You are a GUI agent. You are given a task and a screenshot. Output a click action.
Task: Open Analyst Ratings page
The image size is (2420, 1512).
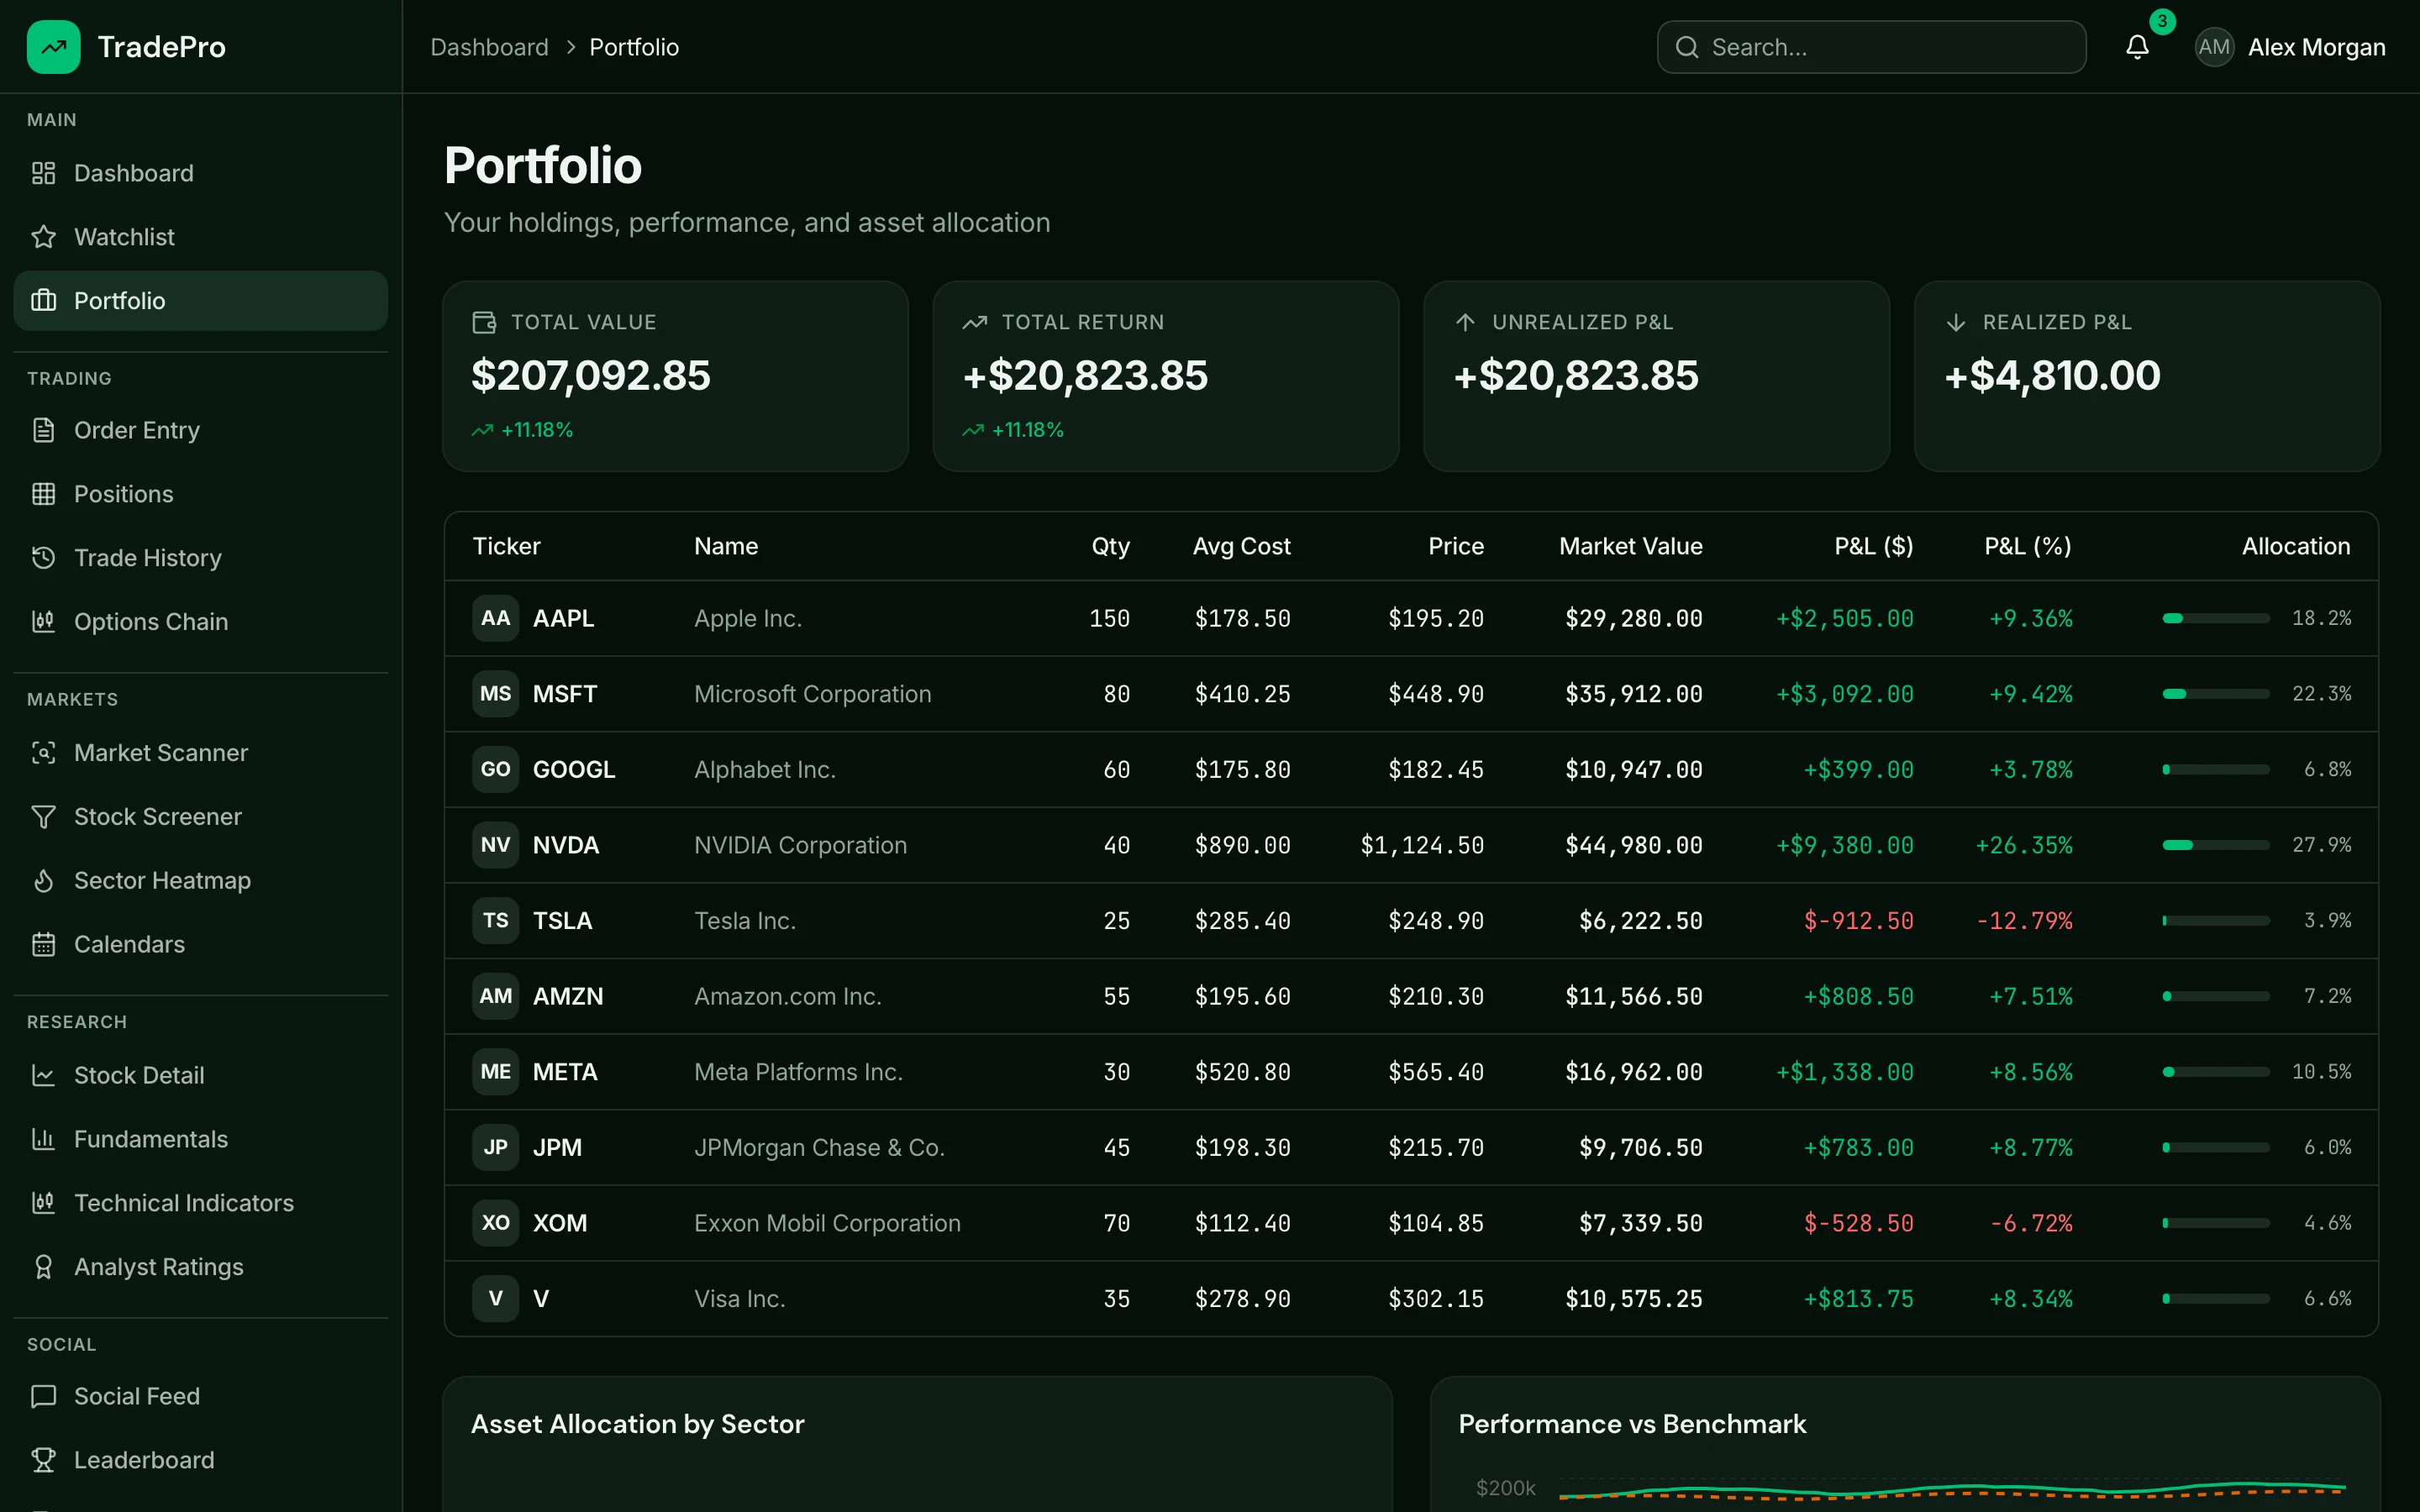click(200, 1267)
